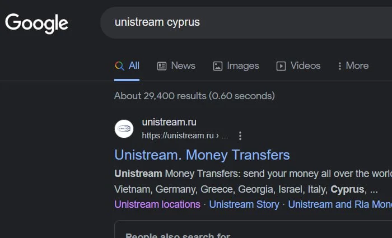This screenshot has height=238, width=392.
Task: Click the unistream.ru site name
Action: point(169,122)
